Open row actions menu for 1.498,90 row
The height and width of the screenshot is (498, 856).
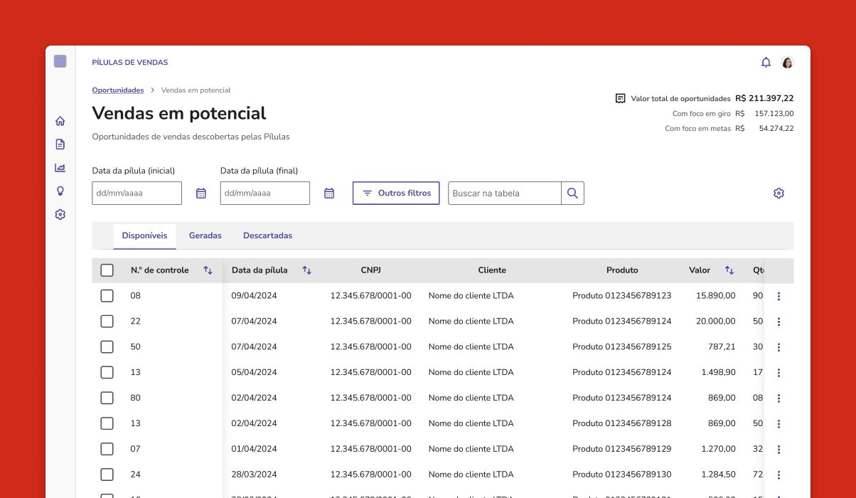click(779, 373)
